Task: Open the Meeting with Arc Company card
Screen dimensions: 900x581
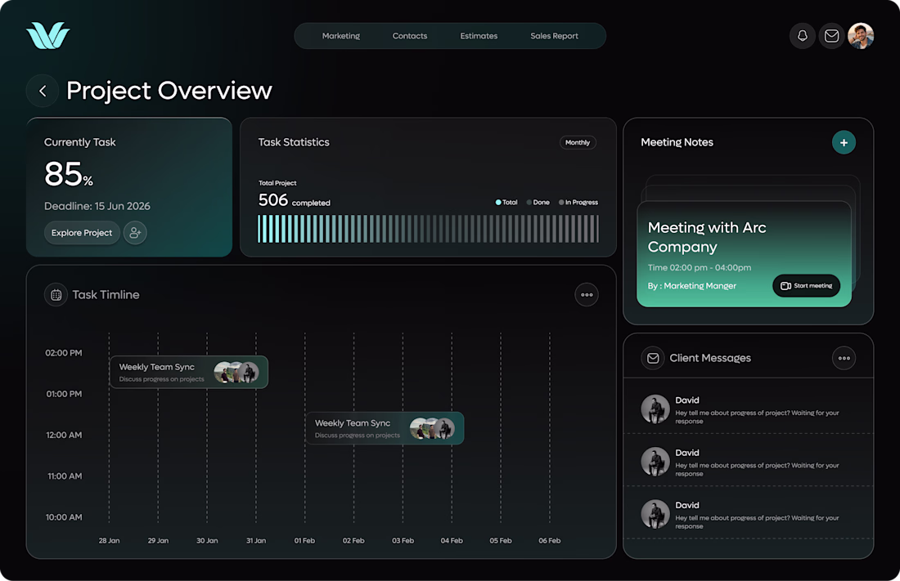Action: point(744,253)
